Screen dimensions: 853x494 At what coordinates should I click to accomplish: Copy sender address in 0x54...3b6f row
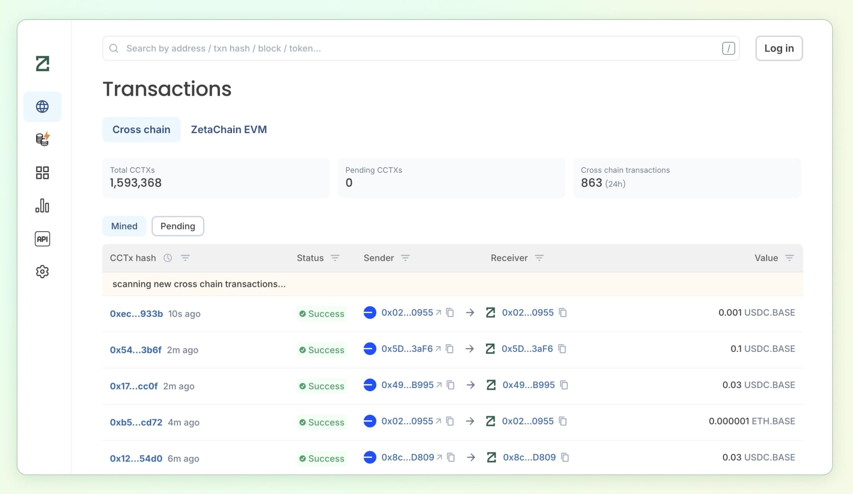pos(450,349)
